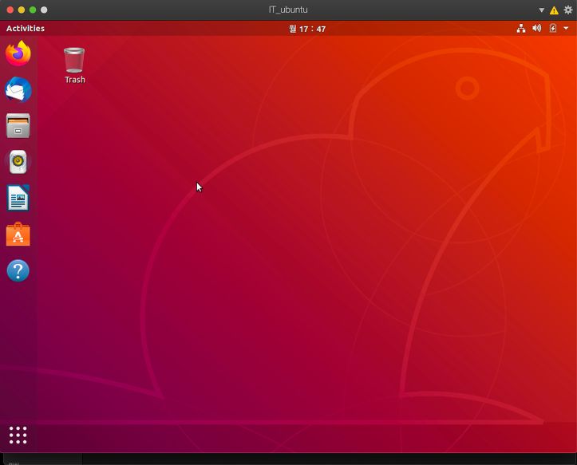Open Ubuntu Software store icon

coord(18,234)
